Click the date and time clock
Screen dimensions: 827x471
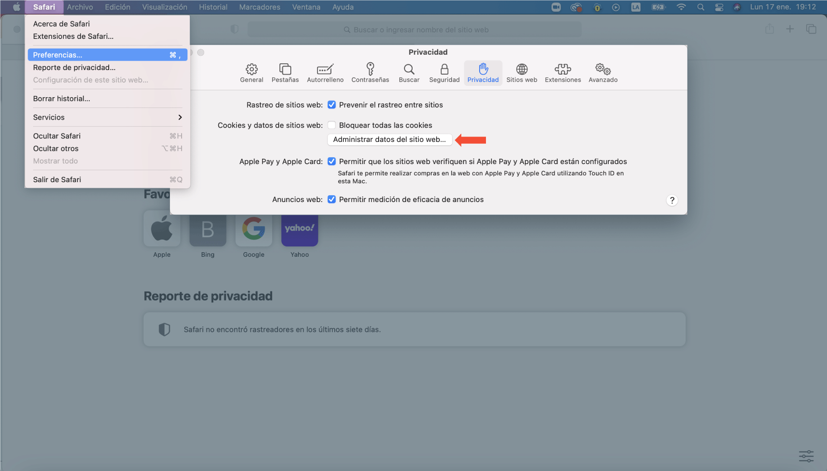tap(783, 7)
